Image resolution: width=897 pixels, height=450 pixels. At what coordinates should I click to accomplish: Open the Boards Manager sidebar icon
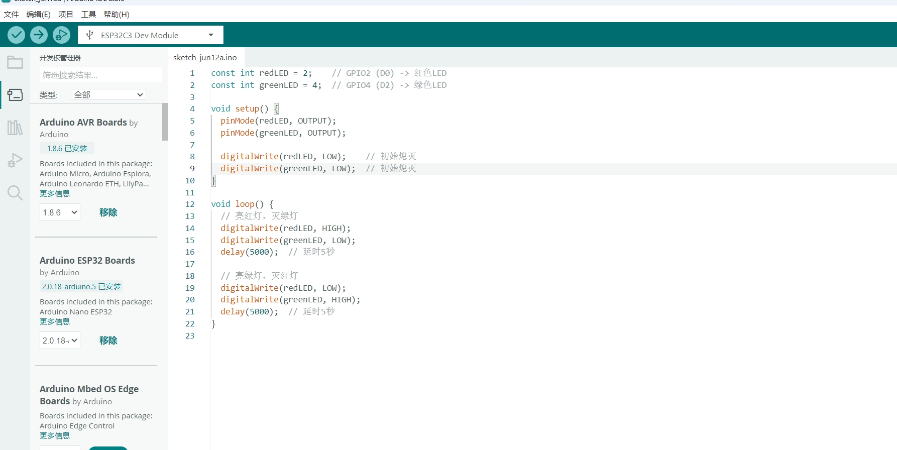15,94
